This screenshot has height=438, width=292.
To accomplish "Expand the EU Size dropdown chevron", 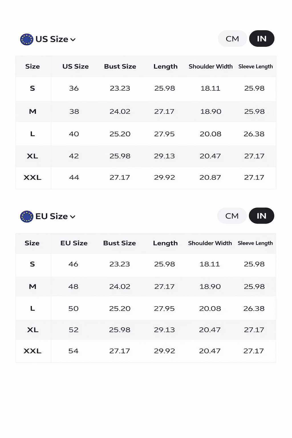I will [x=73, y=217].
